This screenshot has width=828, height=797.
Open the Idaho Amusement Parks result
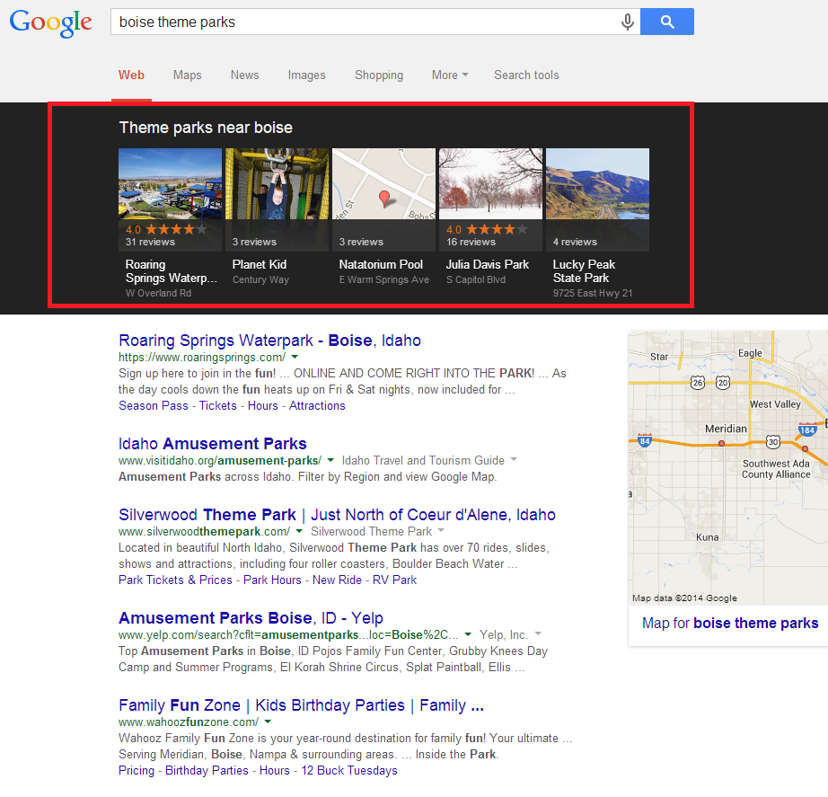pos(212,443)
